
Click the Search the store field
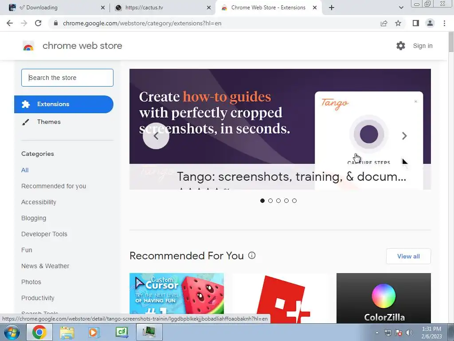[67, 78]
